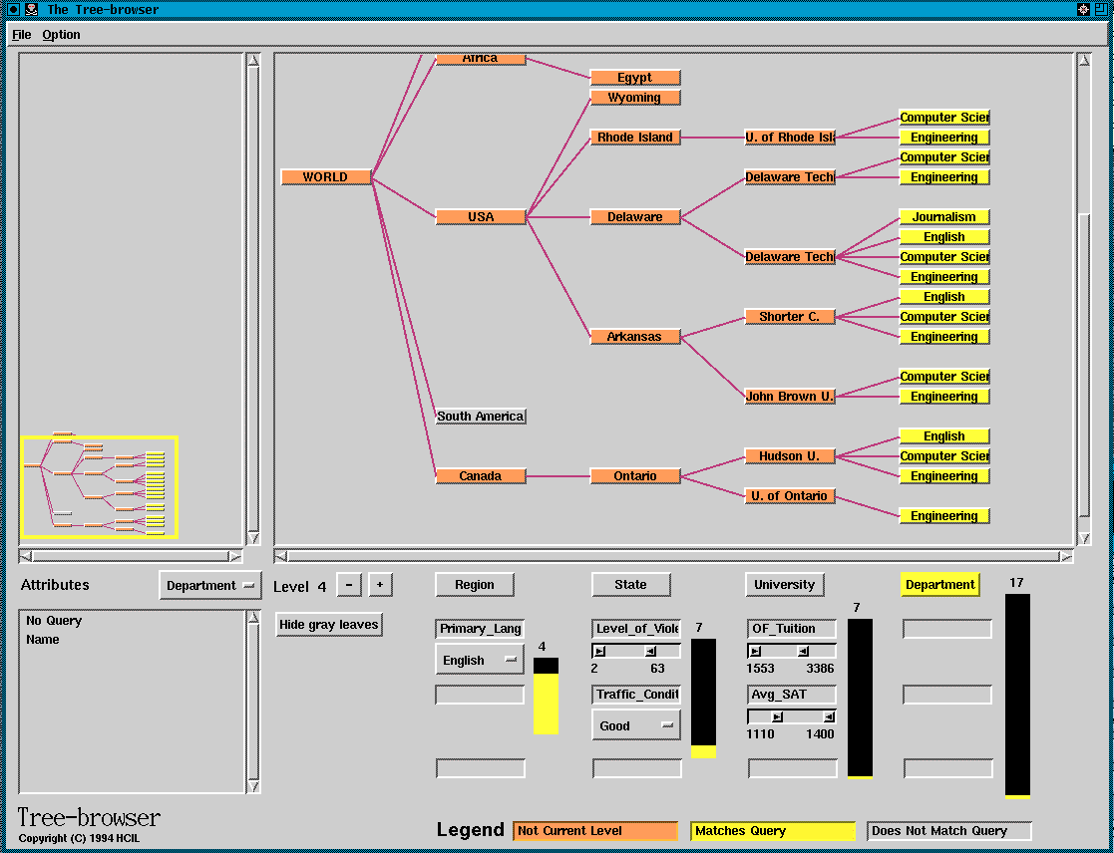The width and height of the screenshot is (1114, 853).
Task: Select the Region level button
Action: click(x=475, y=585)
